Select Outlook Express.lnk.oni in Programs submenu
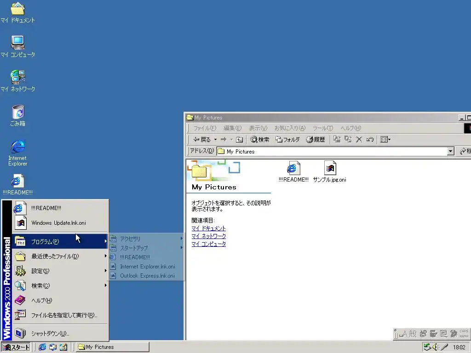 tap(147, 276)
